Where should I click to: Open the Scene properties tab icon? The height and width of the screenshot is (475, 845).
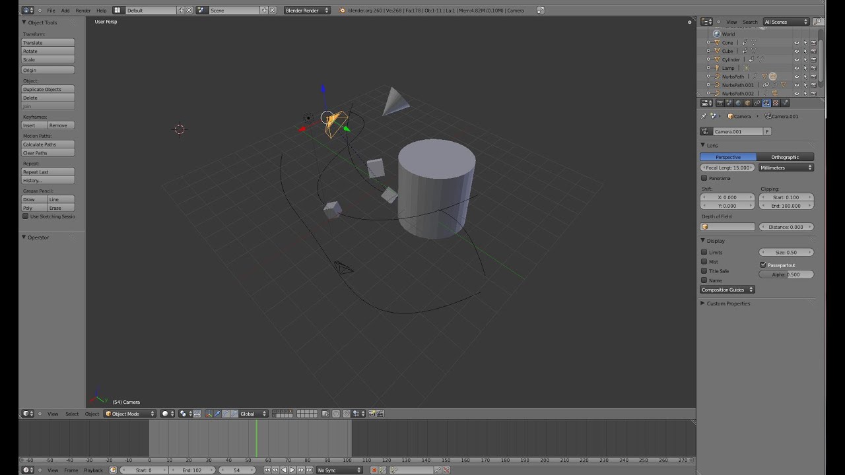coord(729,103)
